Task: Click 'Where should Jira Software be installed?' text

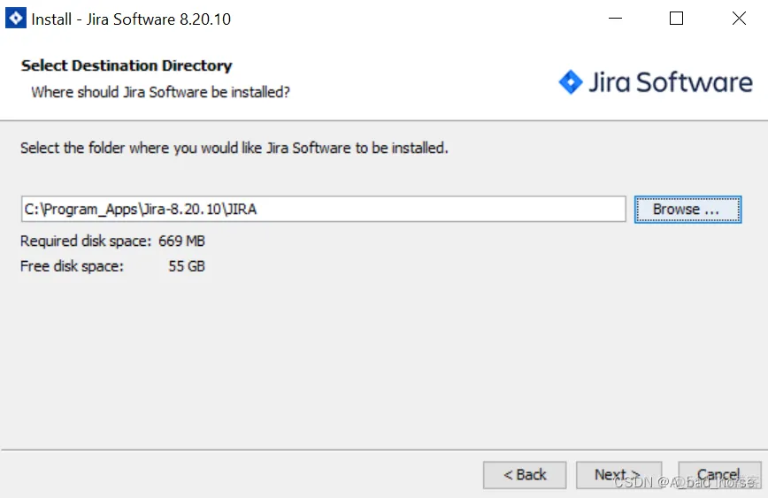Action: tap(161, 92)
